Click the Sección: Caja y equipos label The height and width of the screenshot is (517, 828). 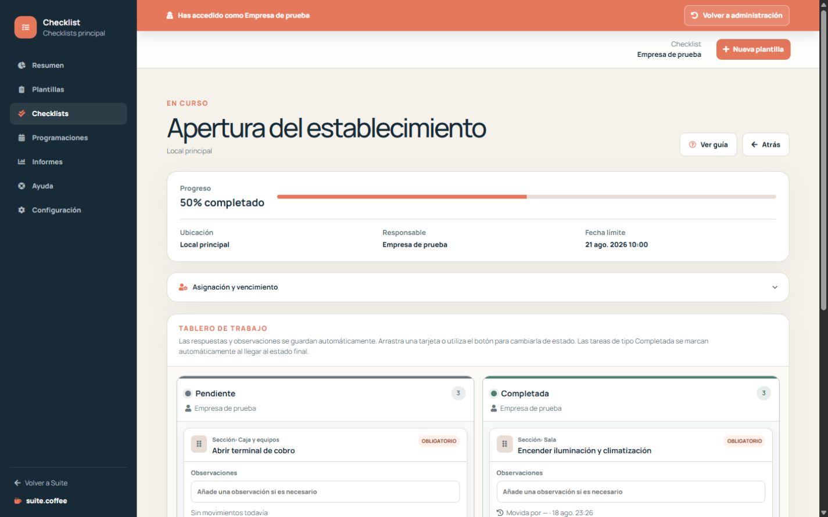tap(246, 440)
